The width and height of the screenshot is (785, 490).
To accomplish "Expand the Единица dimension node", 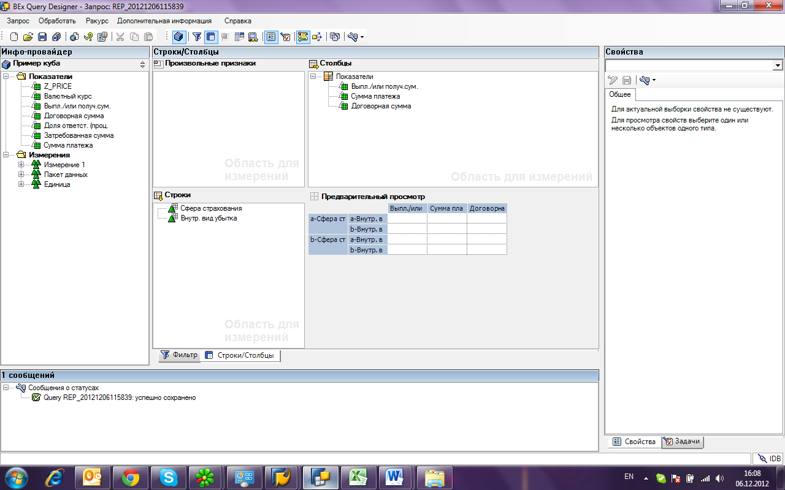I will pyautogui.click(x=21, y=184).
